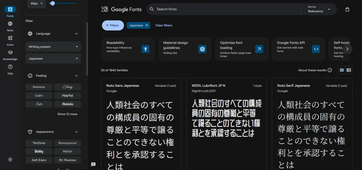
Task: Collapse the Appearance filter section
Action: 76,132
